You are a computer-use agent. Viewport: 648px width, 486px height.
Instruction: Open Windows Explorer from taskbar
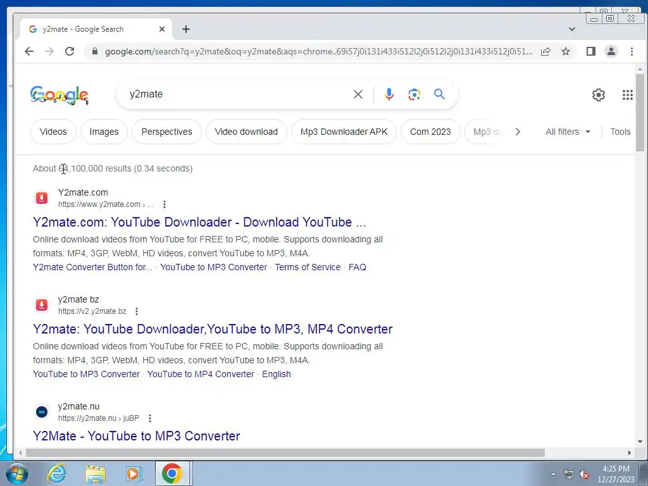(96, 473)
